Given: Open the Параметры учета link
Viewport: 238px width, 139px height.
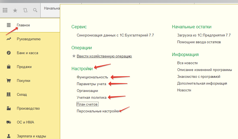Looking at the screenshot, I should [x=91, y=84].
